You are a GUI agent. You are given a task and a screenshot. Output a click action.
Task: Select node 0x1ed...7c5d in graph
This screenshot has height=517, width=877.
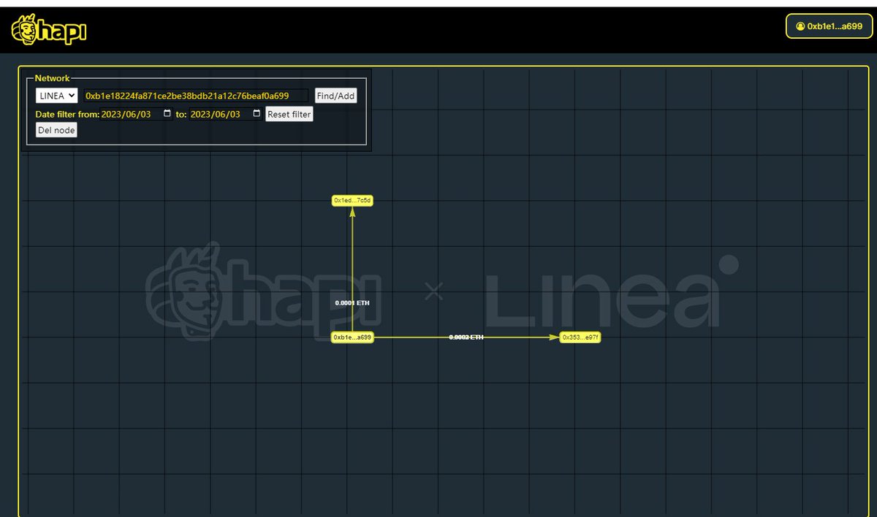point(353,200)
